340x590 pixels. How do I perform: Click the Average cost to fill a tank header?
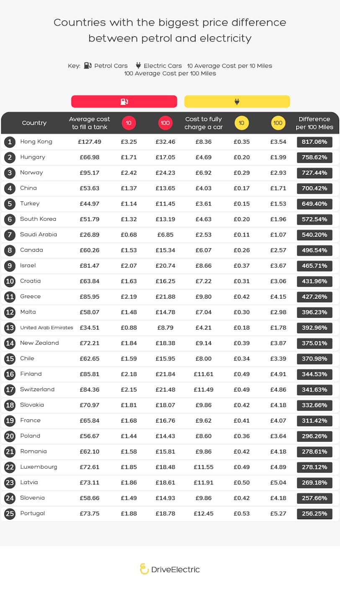[x=90, y=123]
